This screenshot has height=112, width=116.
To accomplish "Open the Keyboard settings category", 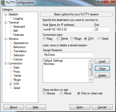I will (19, 27).
